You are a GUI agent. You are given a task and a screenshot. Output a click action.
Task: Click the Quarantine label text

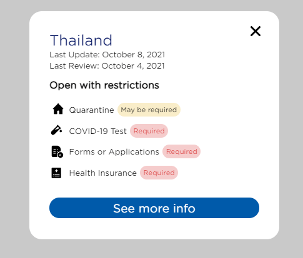(92, 110)
